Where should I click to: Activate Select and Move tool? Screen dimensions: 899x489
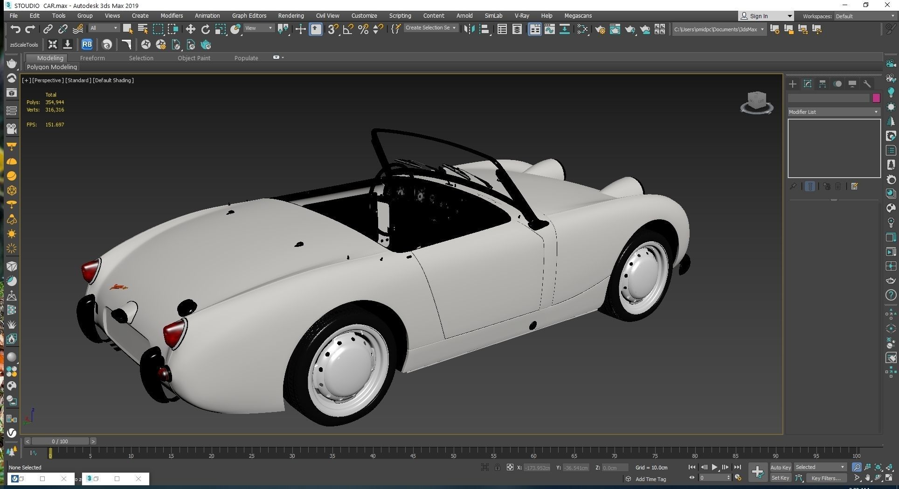click(190, 29)
